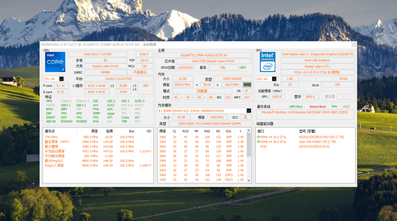Click the P-core 8 / 16 value
This screenshot has height=221, width=397.
[60, 86]
